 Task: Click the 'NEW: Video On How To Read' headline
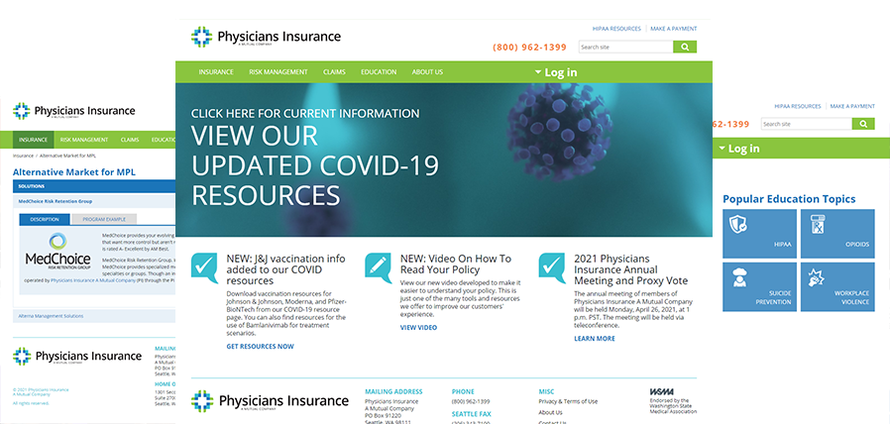(456, 264)
